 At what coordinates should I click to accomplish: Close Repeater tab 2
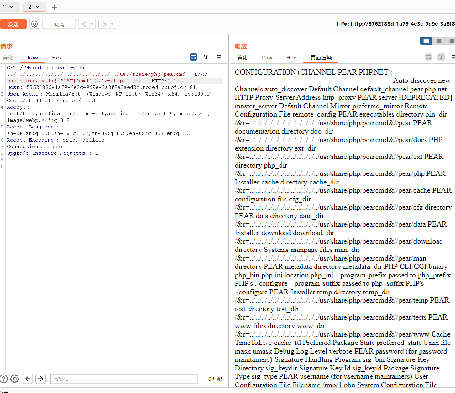(37, 7)
